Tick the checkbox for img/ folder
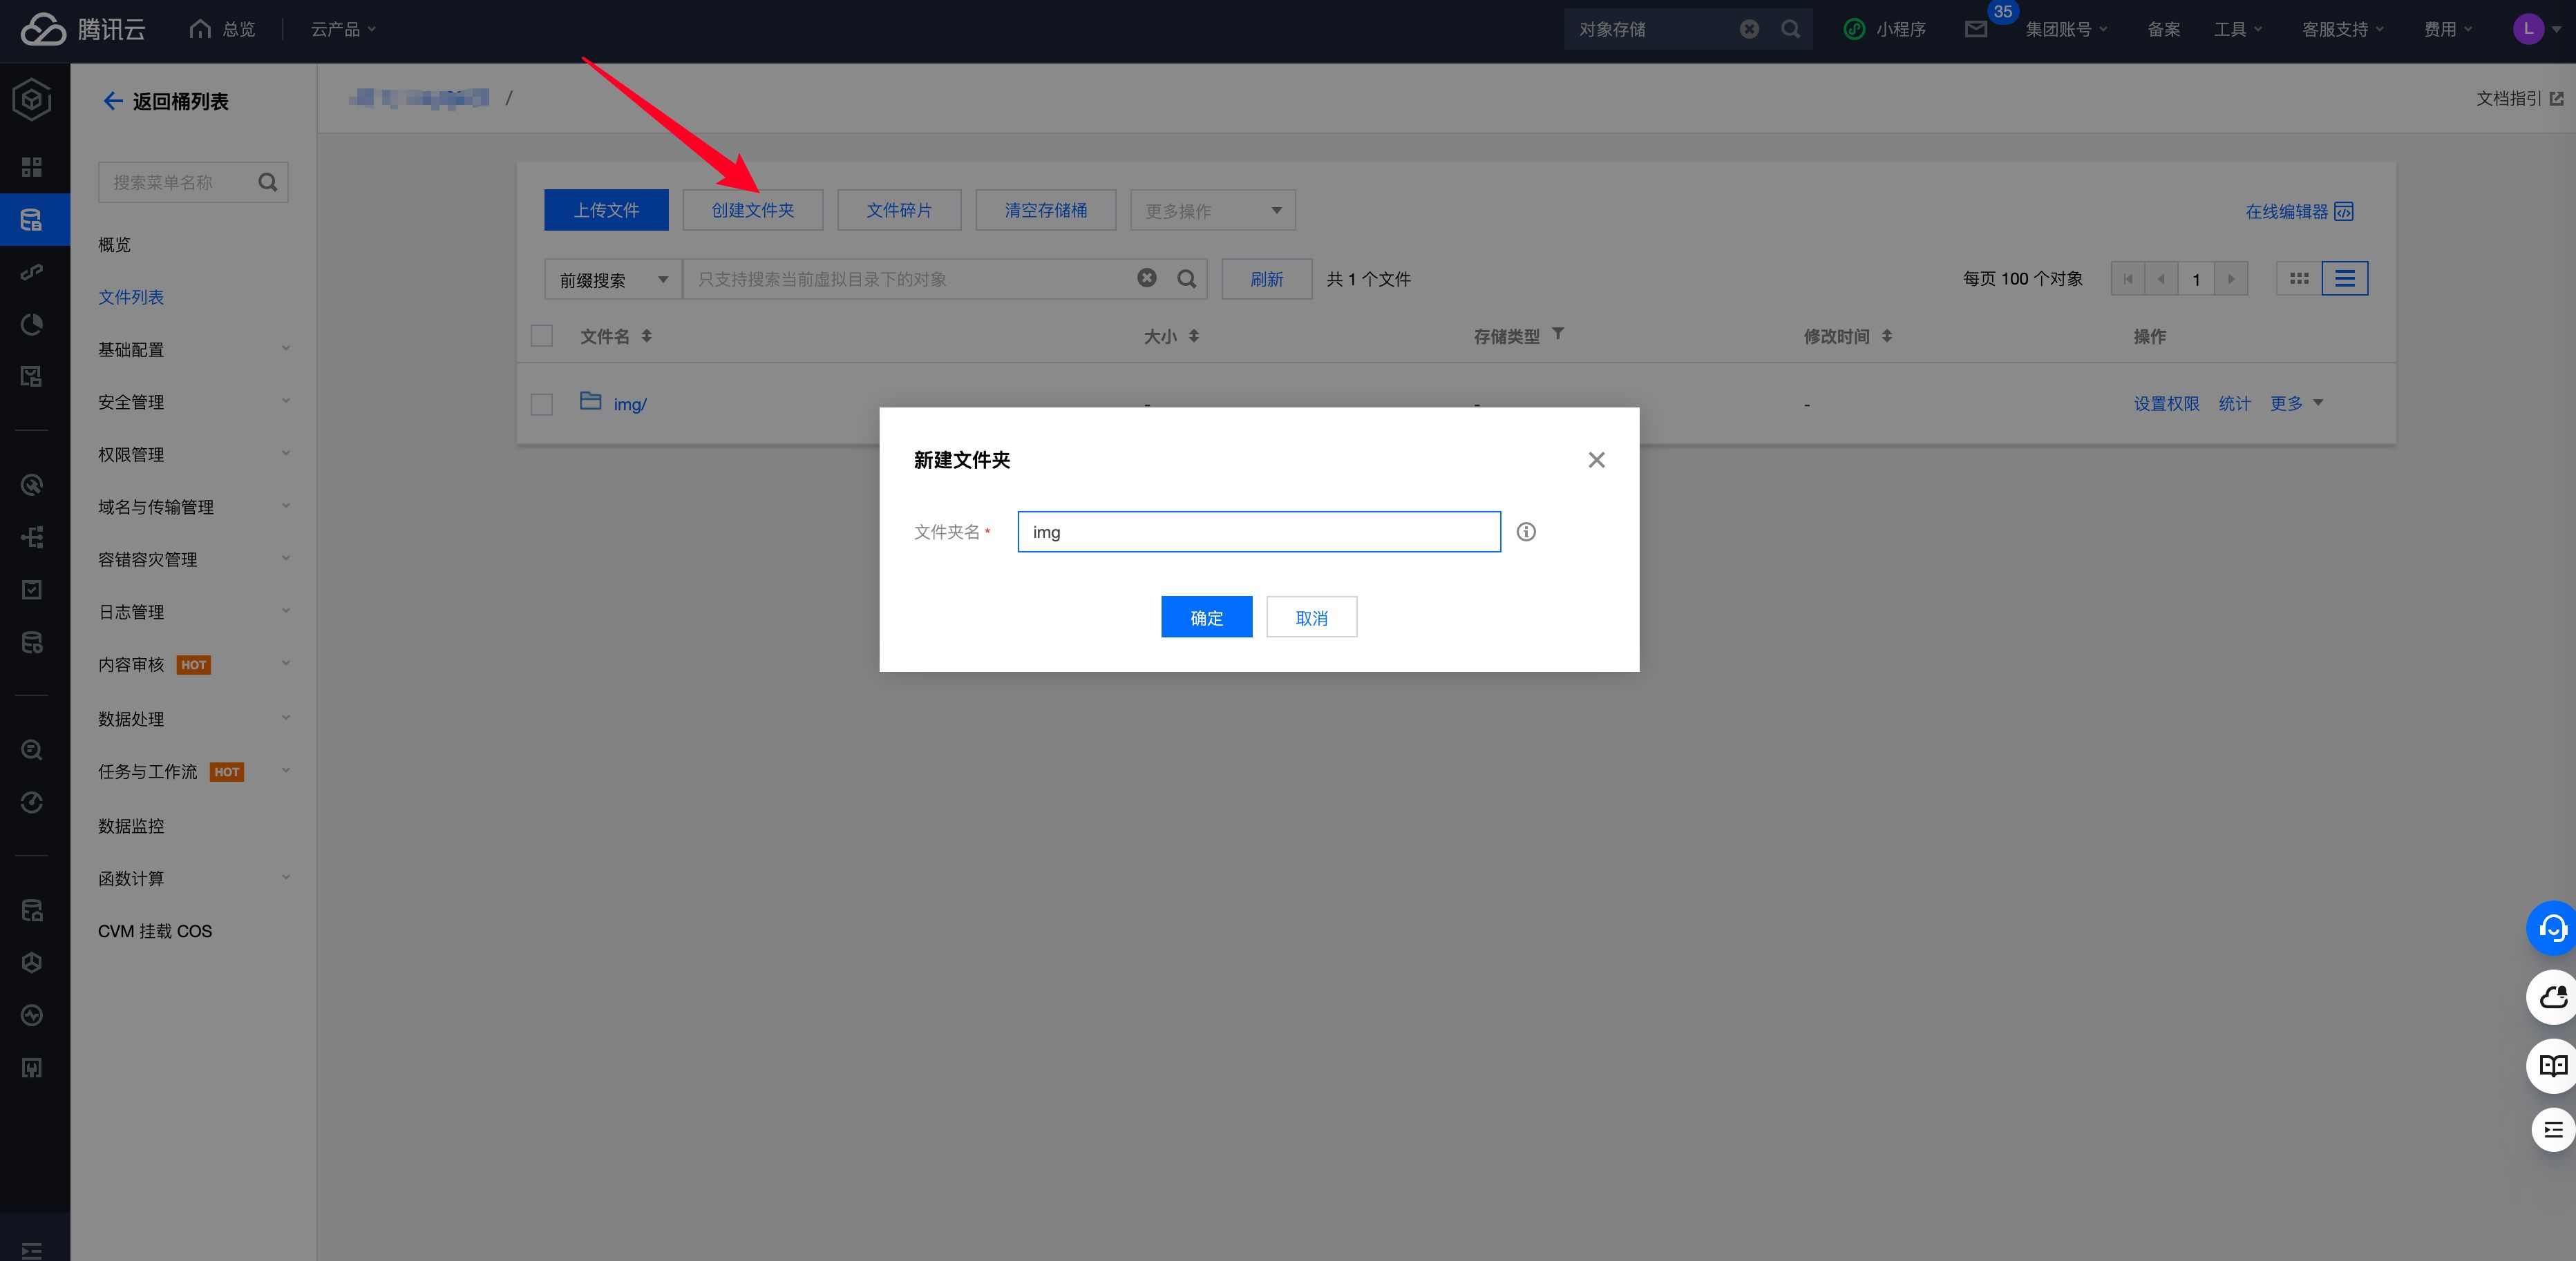 (542, 405)
